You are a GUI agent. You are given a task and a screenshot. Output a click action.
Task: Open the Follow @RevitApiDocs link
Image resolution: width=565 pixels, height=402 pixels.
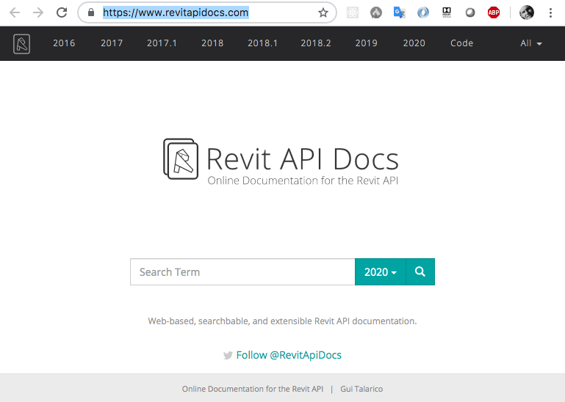tap(288, 355)
